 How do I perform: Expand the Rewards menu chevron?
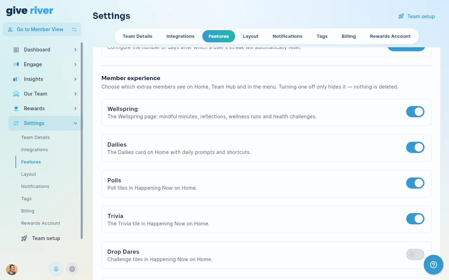pyautogui.click(x=75, y=108)
